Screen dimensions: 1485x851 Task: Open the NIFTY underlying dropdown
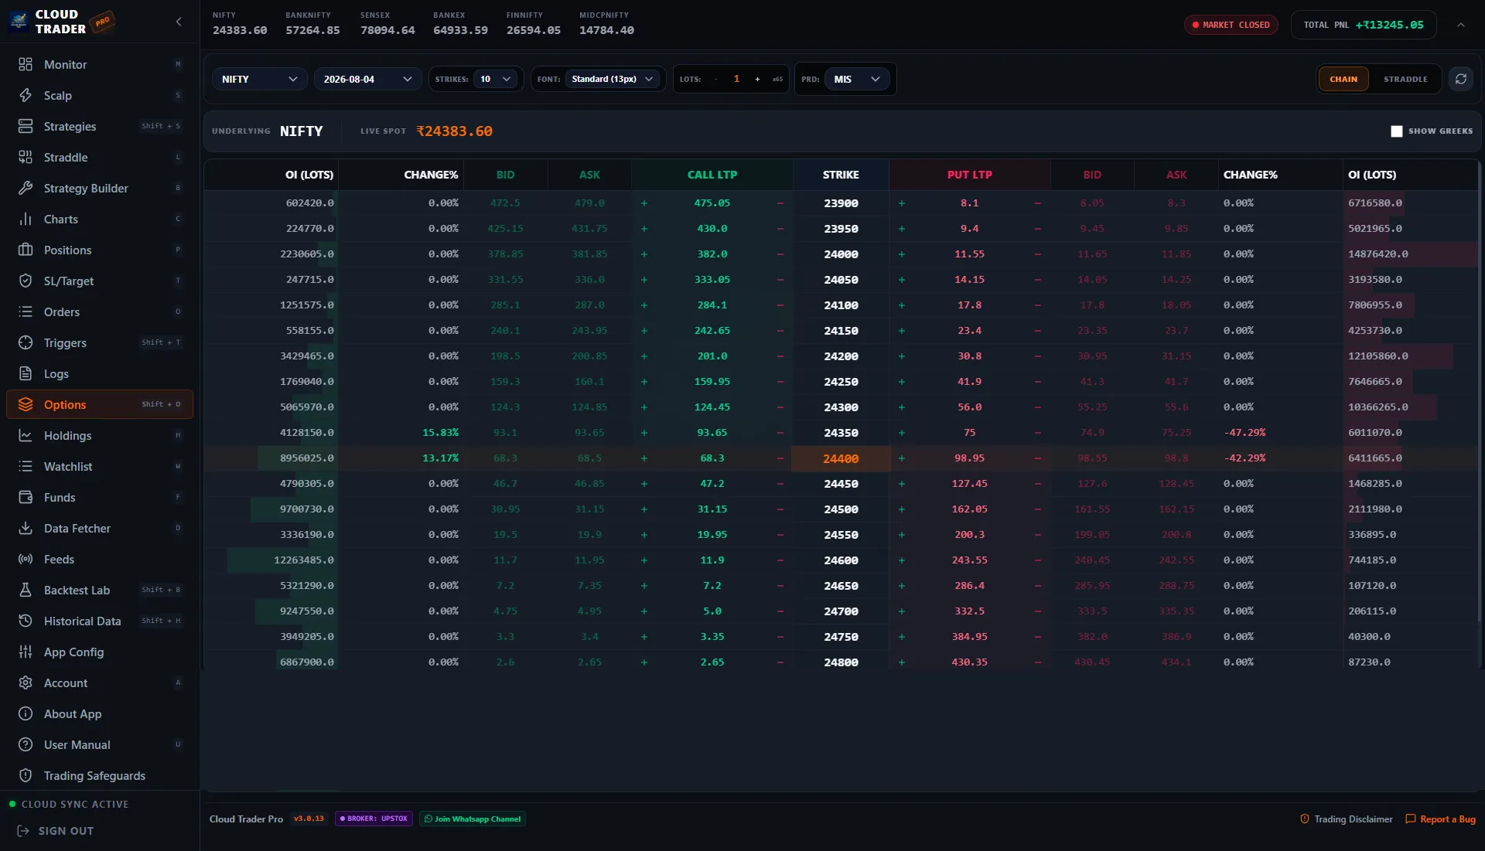259,79
